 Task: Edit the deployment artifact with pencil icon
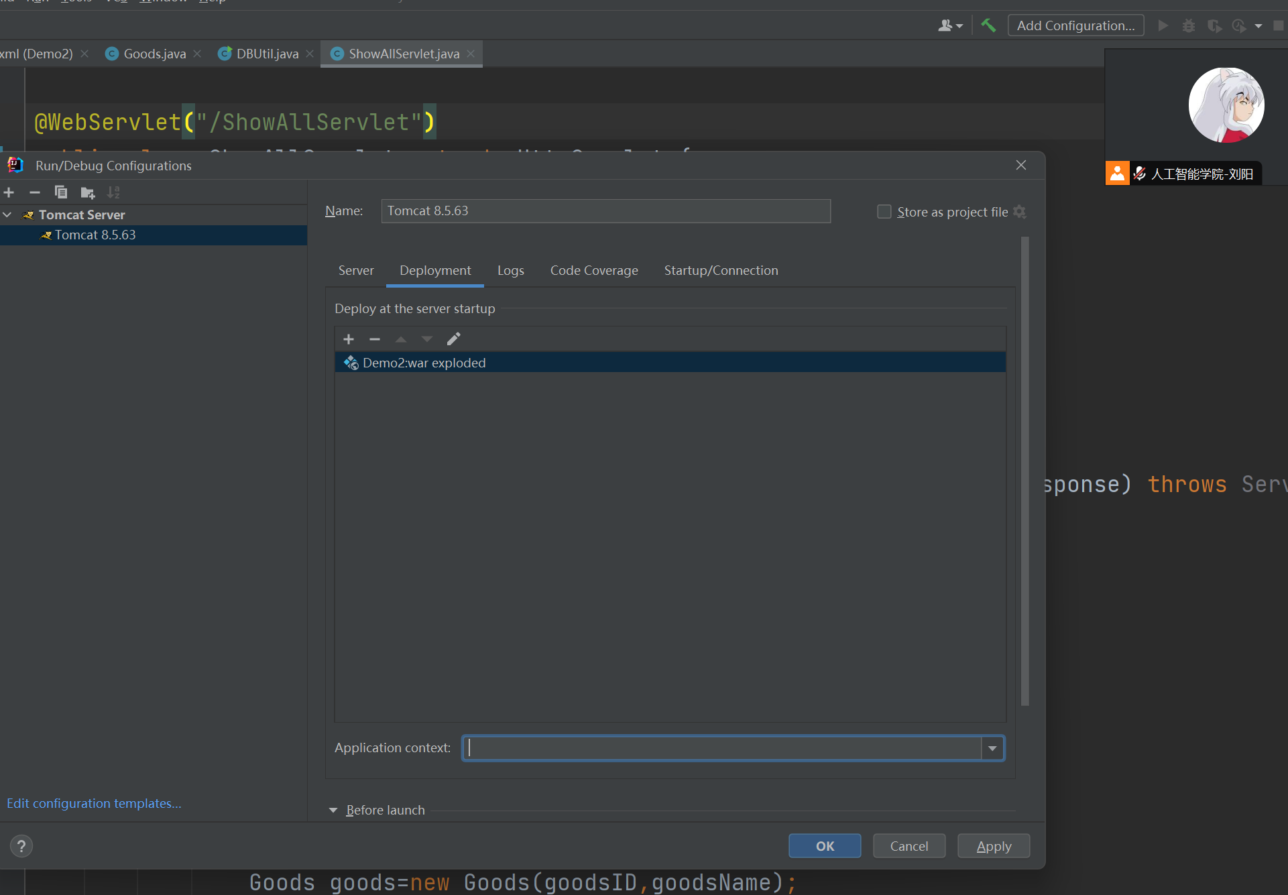coord(454,339)
